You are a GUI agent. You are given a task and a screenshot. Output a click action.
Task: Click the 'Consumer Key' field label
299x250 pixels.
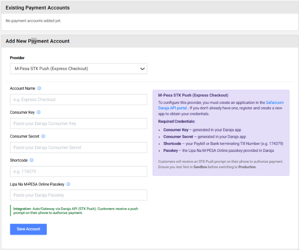[x=22, y=113]
